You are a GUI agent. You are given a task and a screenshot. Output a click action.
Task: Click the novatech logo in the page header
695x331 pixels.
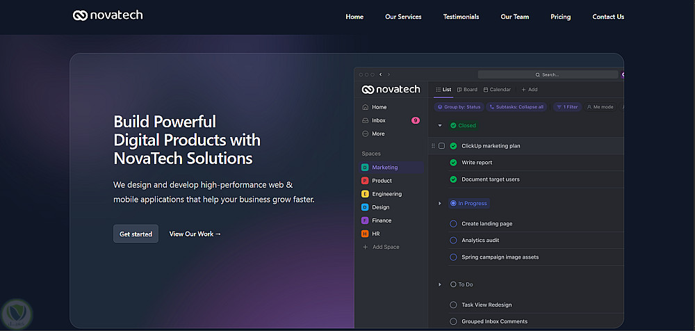click(108, 15)
